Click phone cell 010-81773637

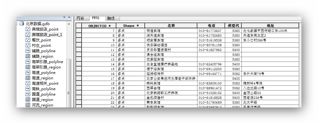(211, 31)
